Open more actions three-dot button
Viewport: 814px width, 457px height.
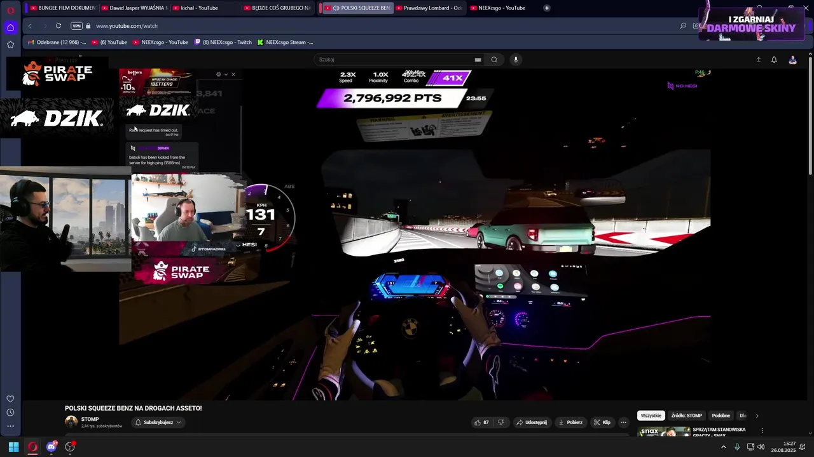point(623,422)
